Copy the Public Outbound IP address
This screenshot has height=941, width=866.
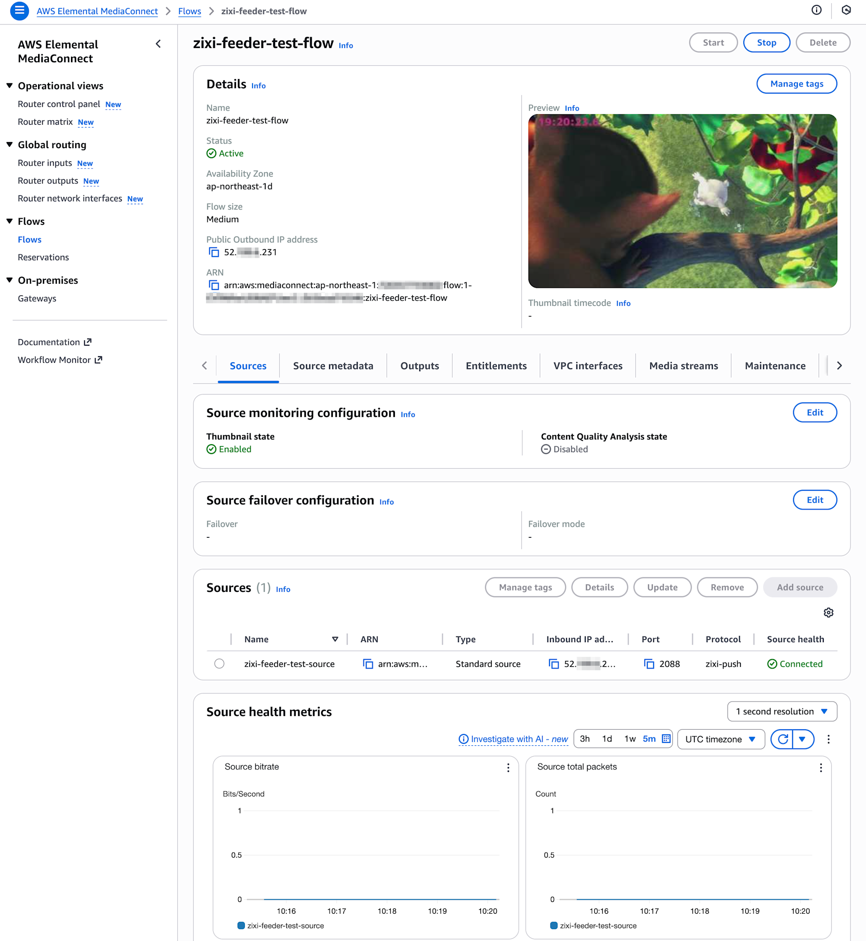coord(214,252)
